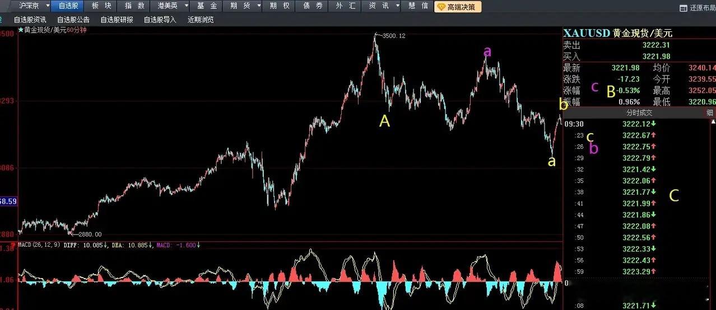716x310 pixels.
Task: Expand the 沪深京 dropdown arrow
Action: pyautogui.click(x=47, y=6)
